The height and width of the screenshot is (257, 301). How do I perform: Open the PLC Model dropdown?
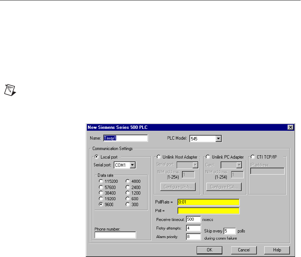click(x=218, y=139)
